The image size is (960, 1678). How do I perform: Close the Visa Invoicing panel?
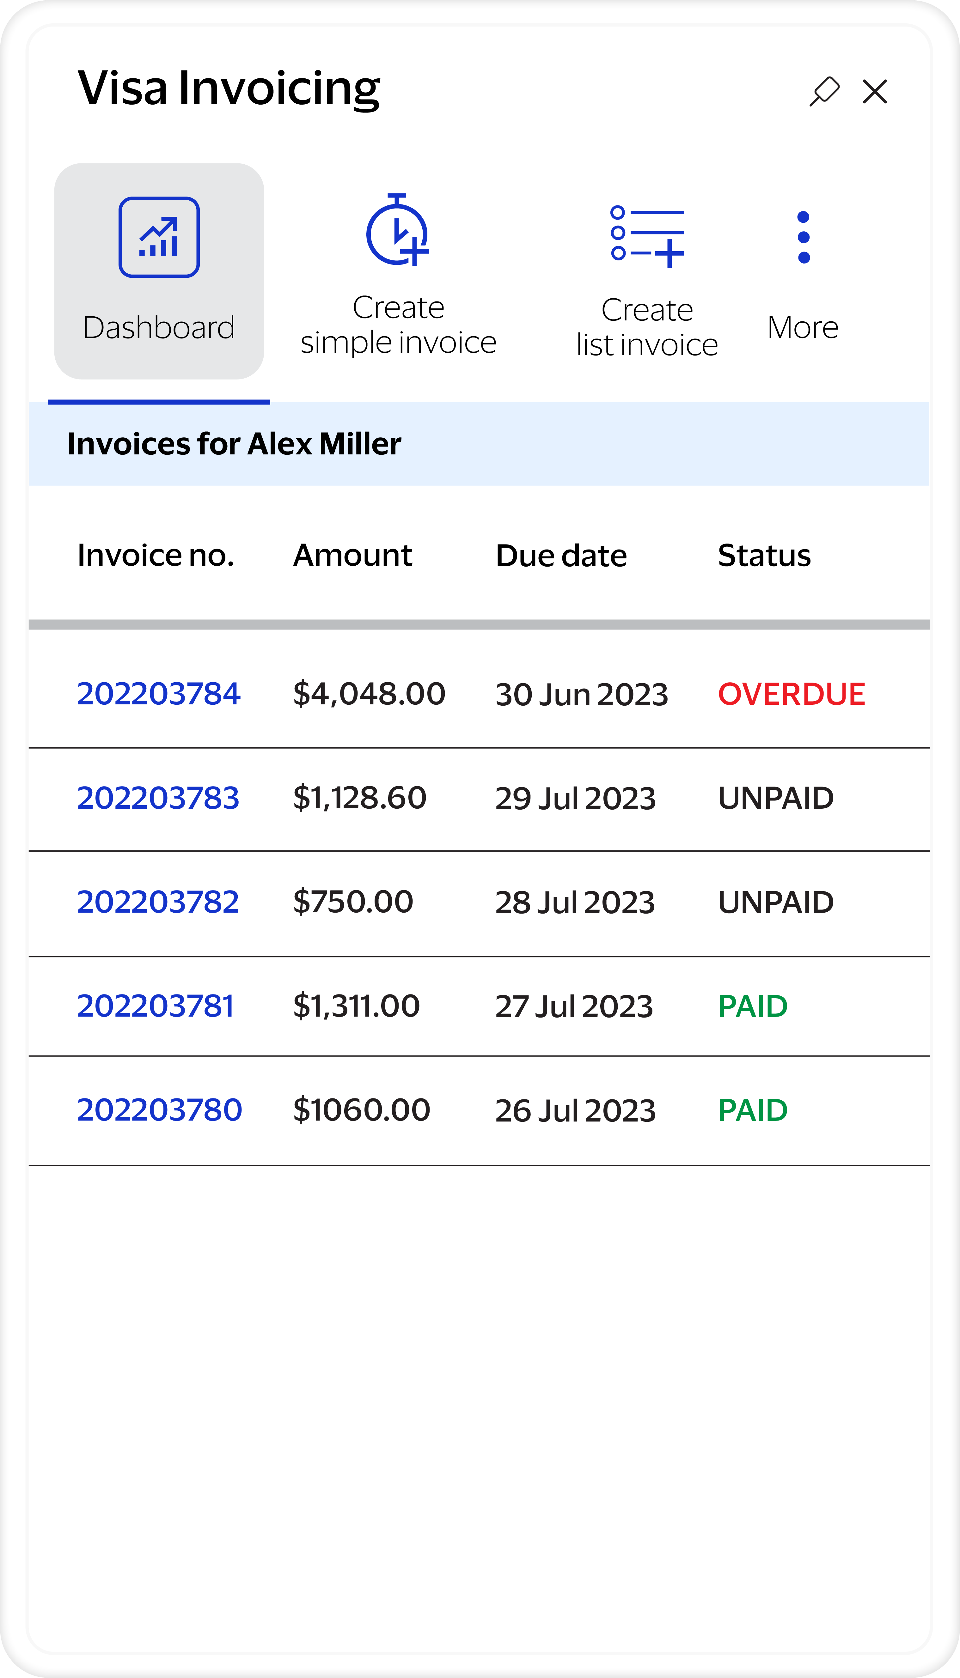(x=874, y=92)
